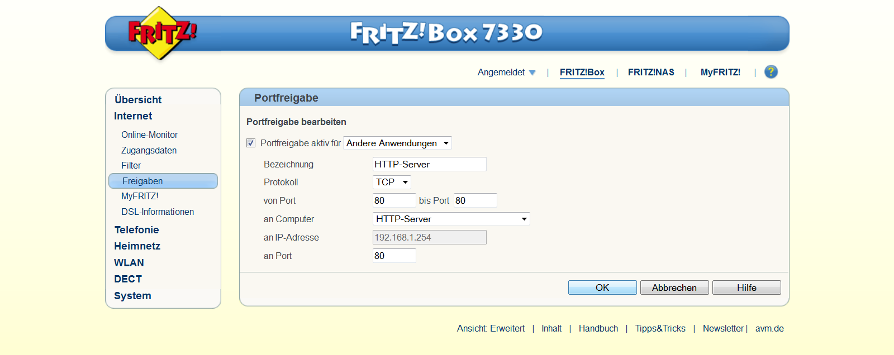Open the MyFRITZ! top navigation tab
Viewport: 894px width, 355px height.
click(x=720, y=73)
